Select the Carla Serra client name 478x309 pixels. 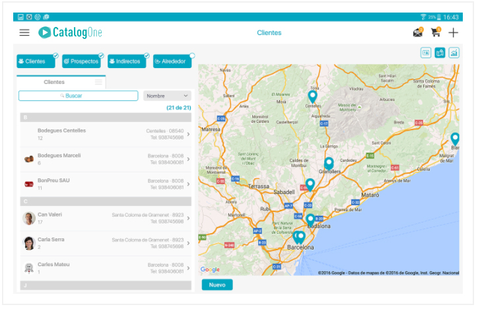click(x=51, y=240)
